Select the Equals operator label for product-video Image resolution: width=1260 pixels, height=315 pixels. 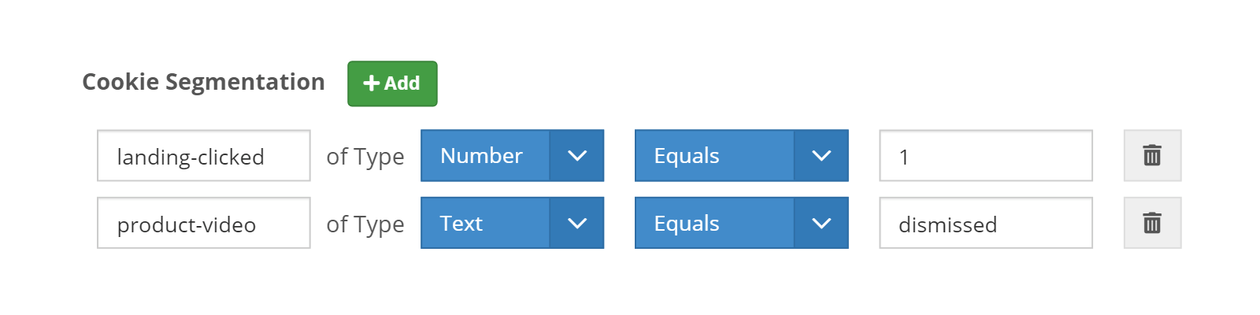pyautogui.click(x=687, y=224)
